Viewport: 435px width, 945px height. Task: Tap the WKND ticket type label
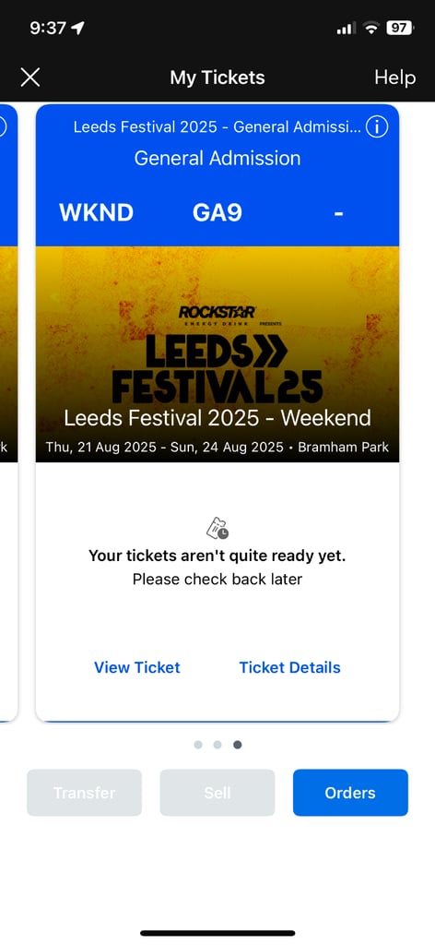[x=96, y=213]
